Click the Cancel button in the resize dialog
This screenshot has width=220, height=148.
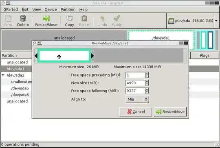136,112
